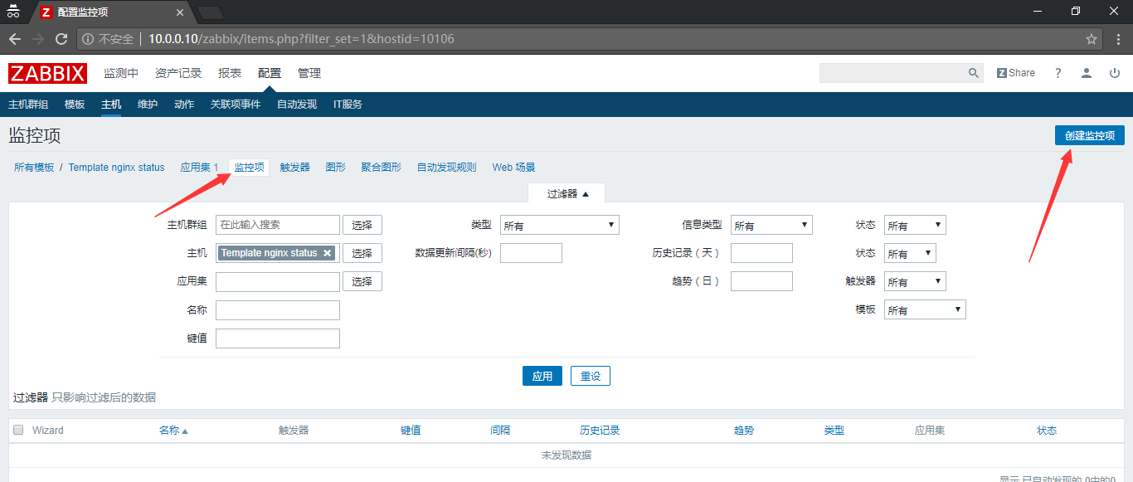Open the 监测中 top menu
This screenshot has height=482, width=1133.
coord(121,73)
